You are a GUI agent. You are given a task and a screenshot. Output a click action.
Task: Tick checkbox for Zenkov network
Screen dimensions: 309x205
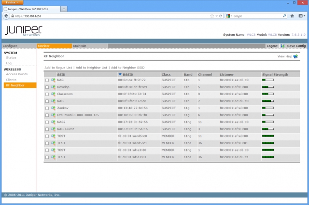(47, 108)
